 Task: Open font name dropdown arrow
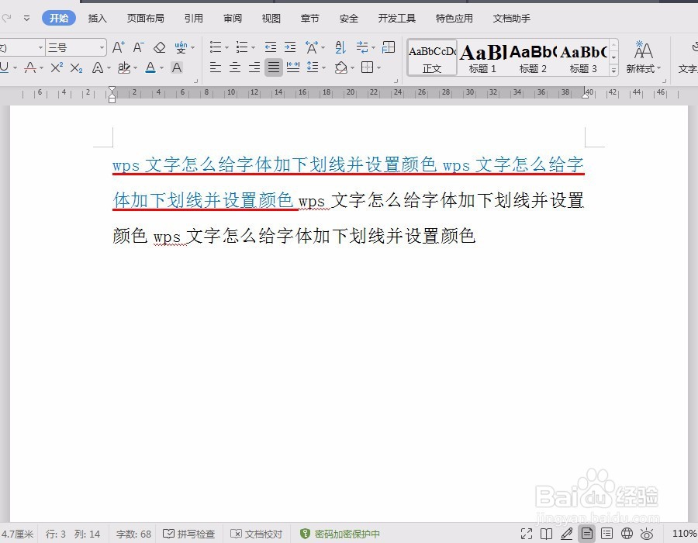tap(40, 47)
